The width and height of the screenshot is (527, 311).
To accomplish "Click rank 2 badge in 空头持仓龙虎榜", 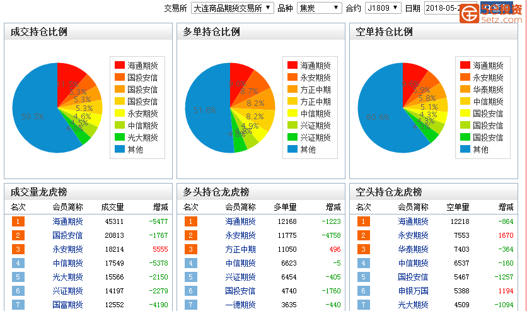I will click(364, 235).
